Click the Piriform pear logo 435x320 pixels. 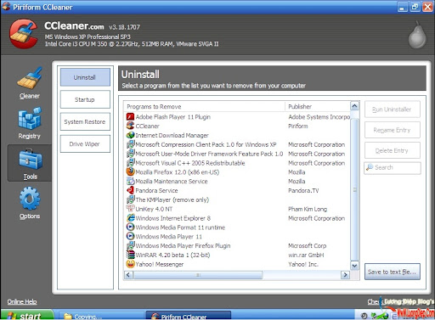click(417, 35)
